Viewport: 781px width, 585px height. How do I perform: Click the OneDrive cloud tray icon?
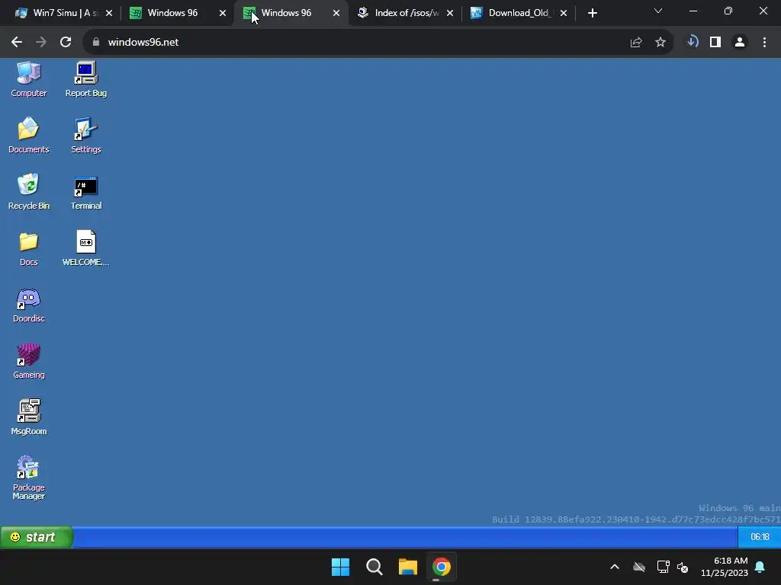[x=639, y=567]
